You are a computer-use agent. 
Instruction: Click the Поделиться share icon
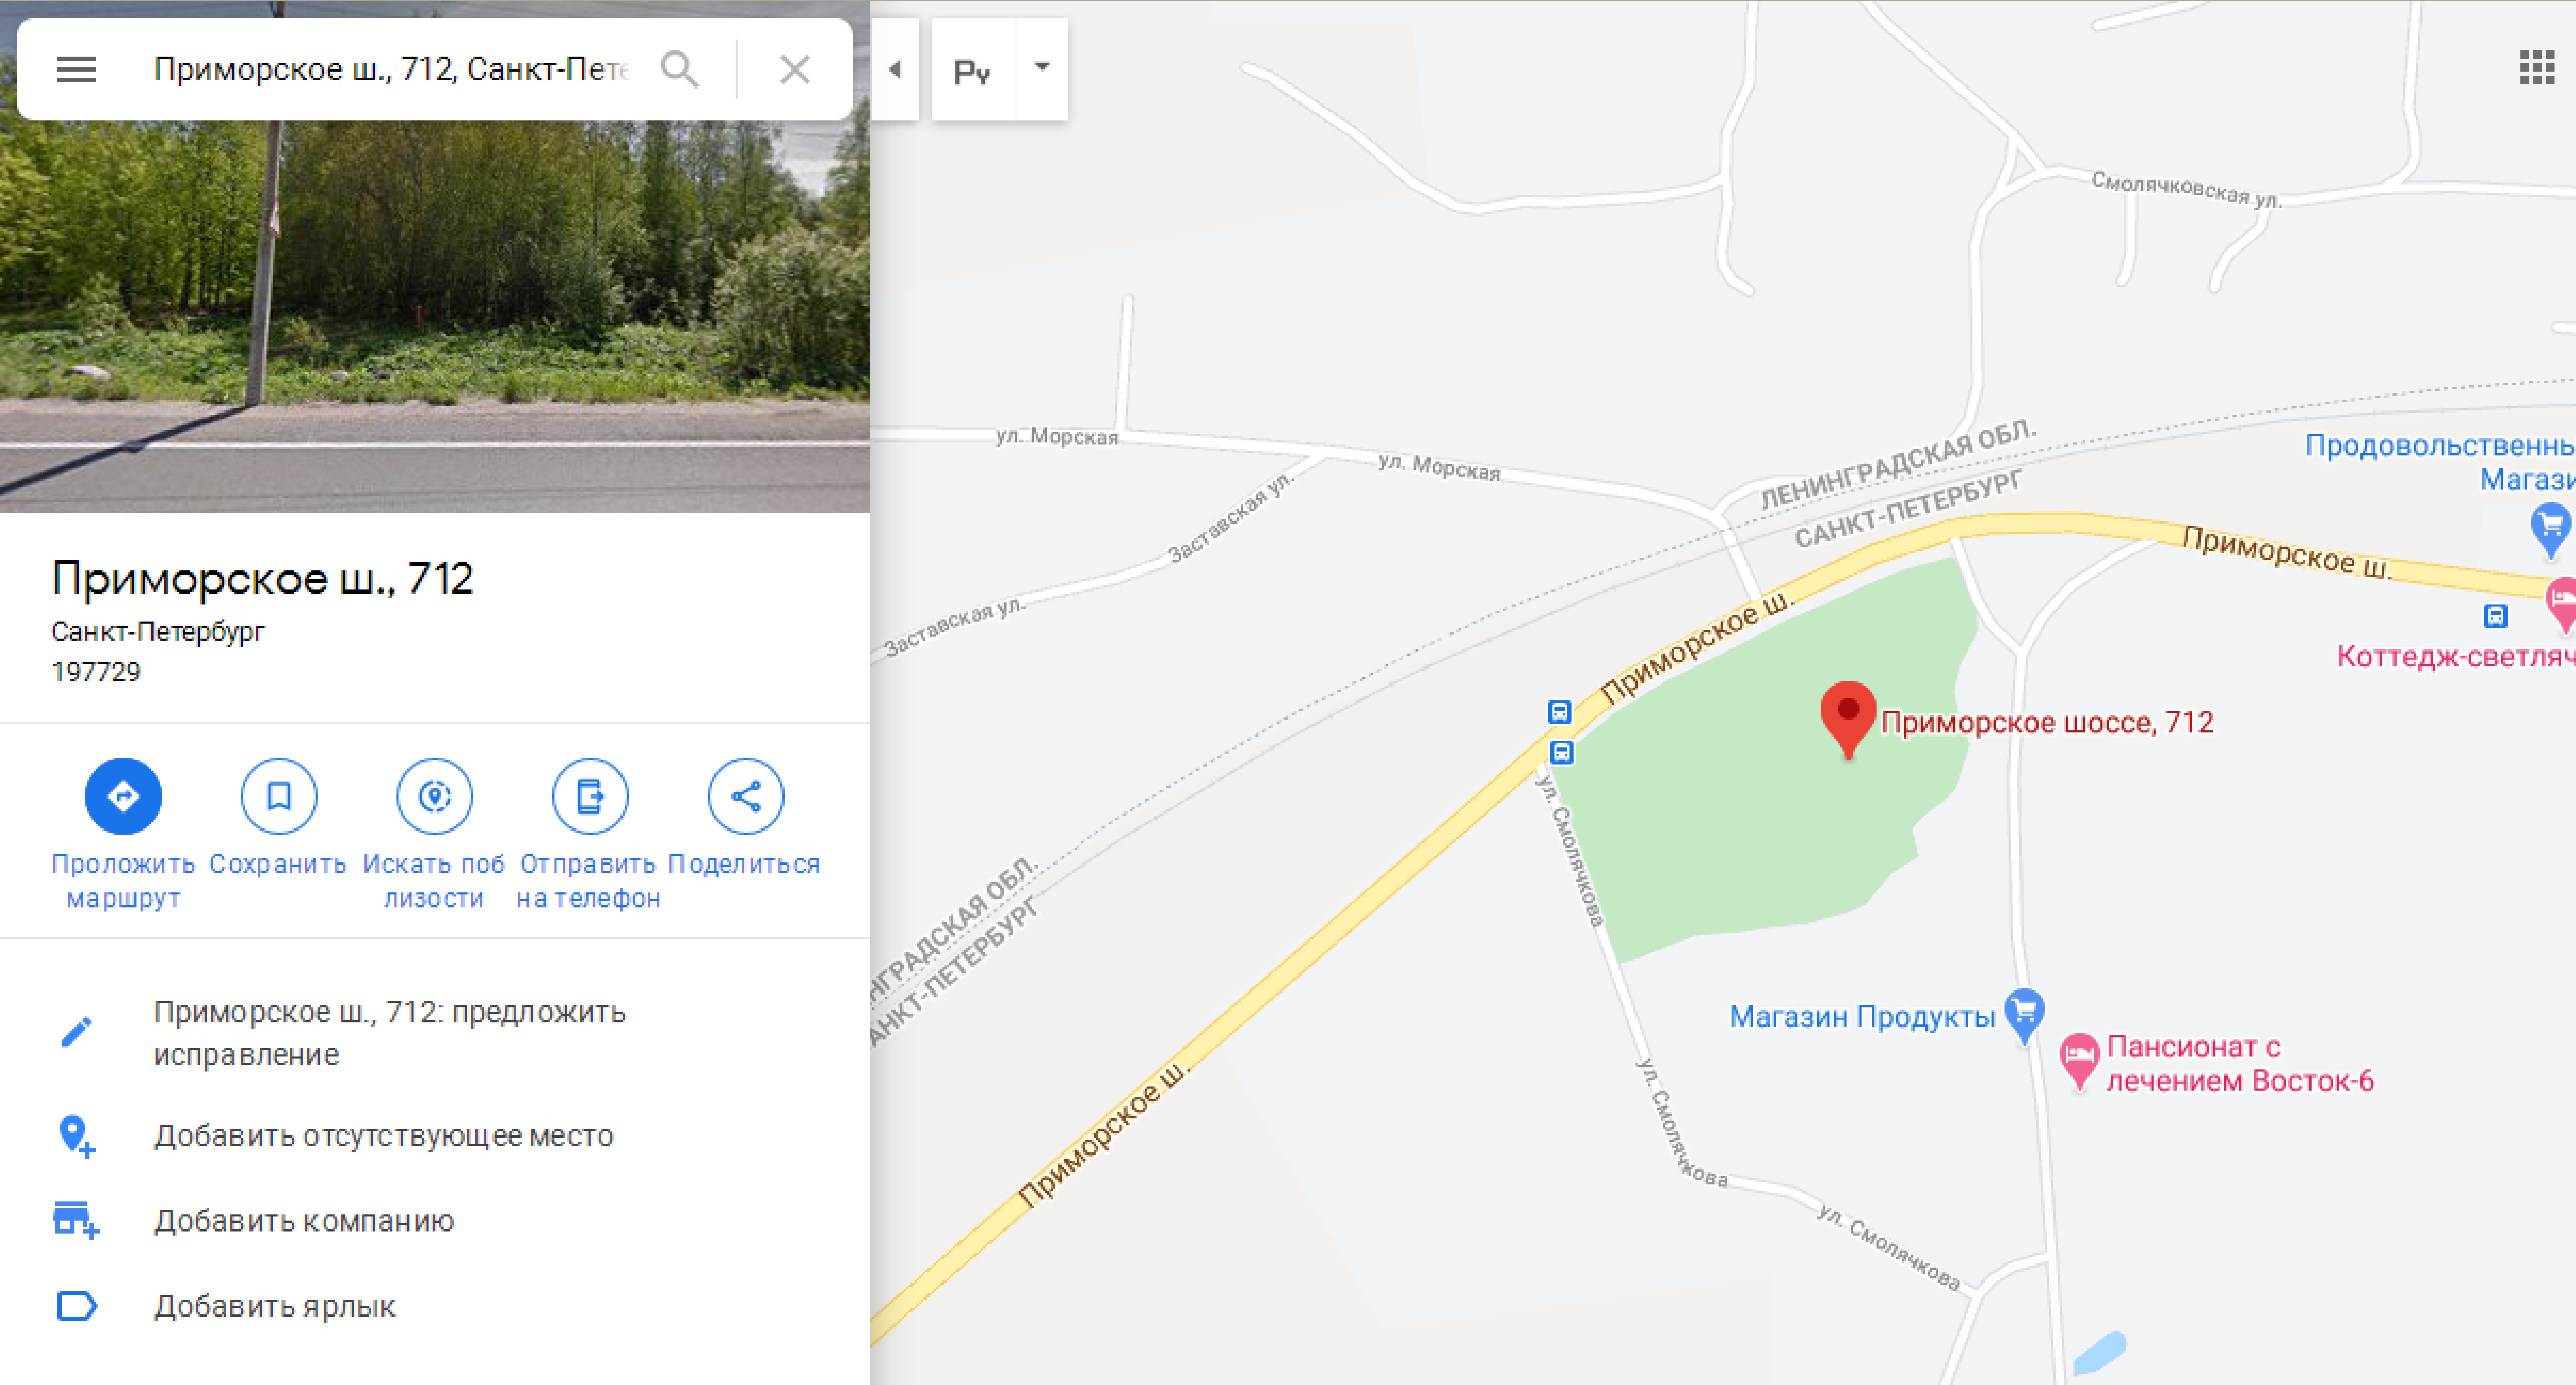click(746, 796)
